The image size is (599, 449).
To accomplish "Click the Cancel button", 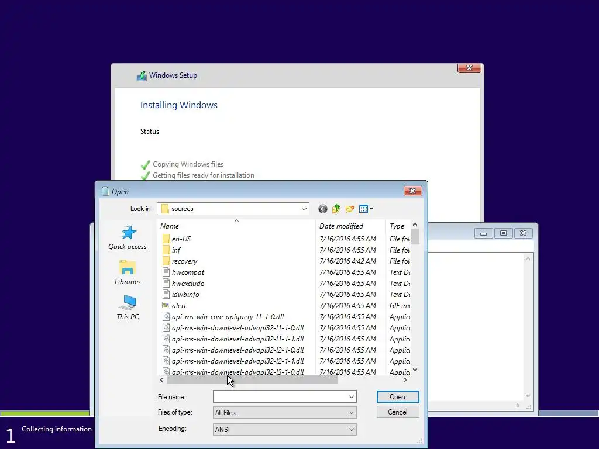I will click(x=398, y=412).
